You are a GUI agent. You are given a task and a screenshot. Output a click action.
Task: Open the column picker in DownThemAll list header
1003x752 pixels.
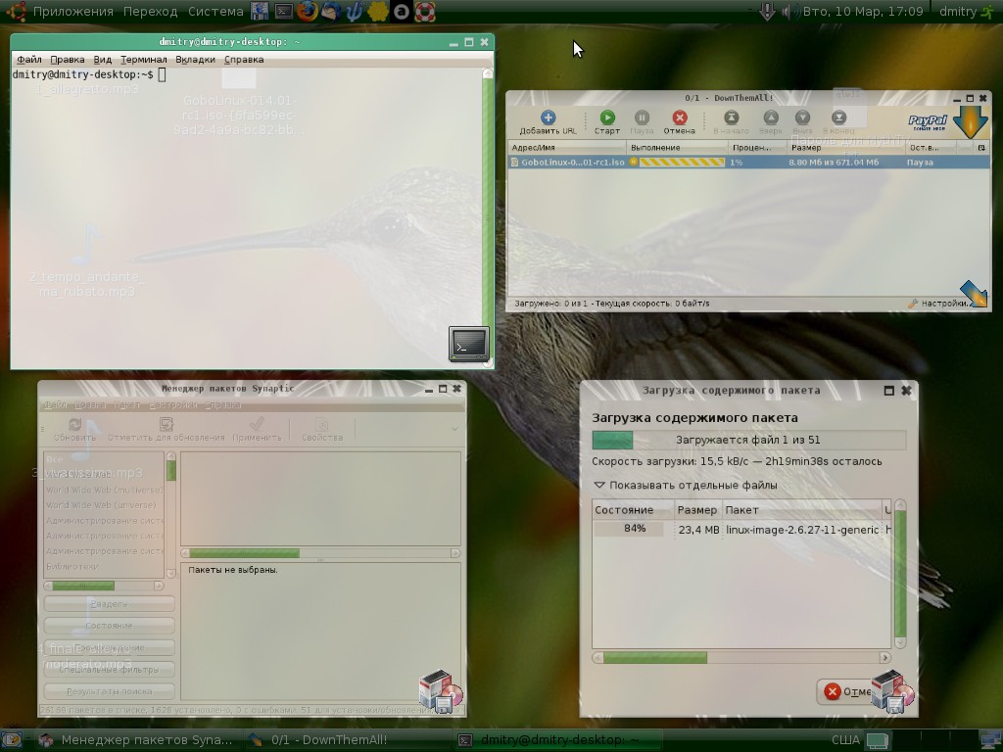click(x=981, y=147)
